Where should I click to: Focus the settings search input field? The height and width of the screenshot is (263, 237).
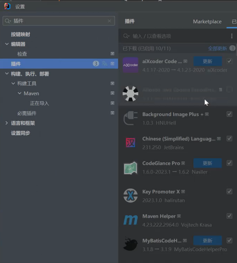coord(59,21)
